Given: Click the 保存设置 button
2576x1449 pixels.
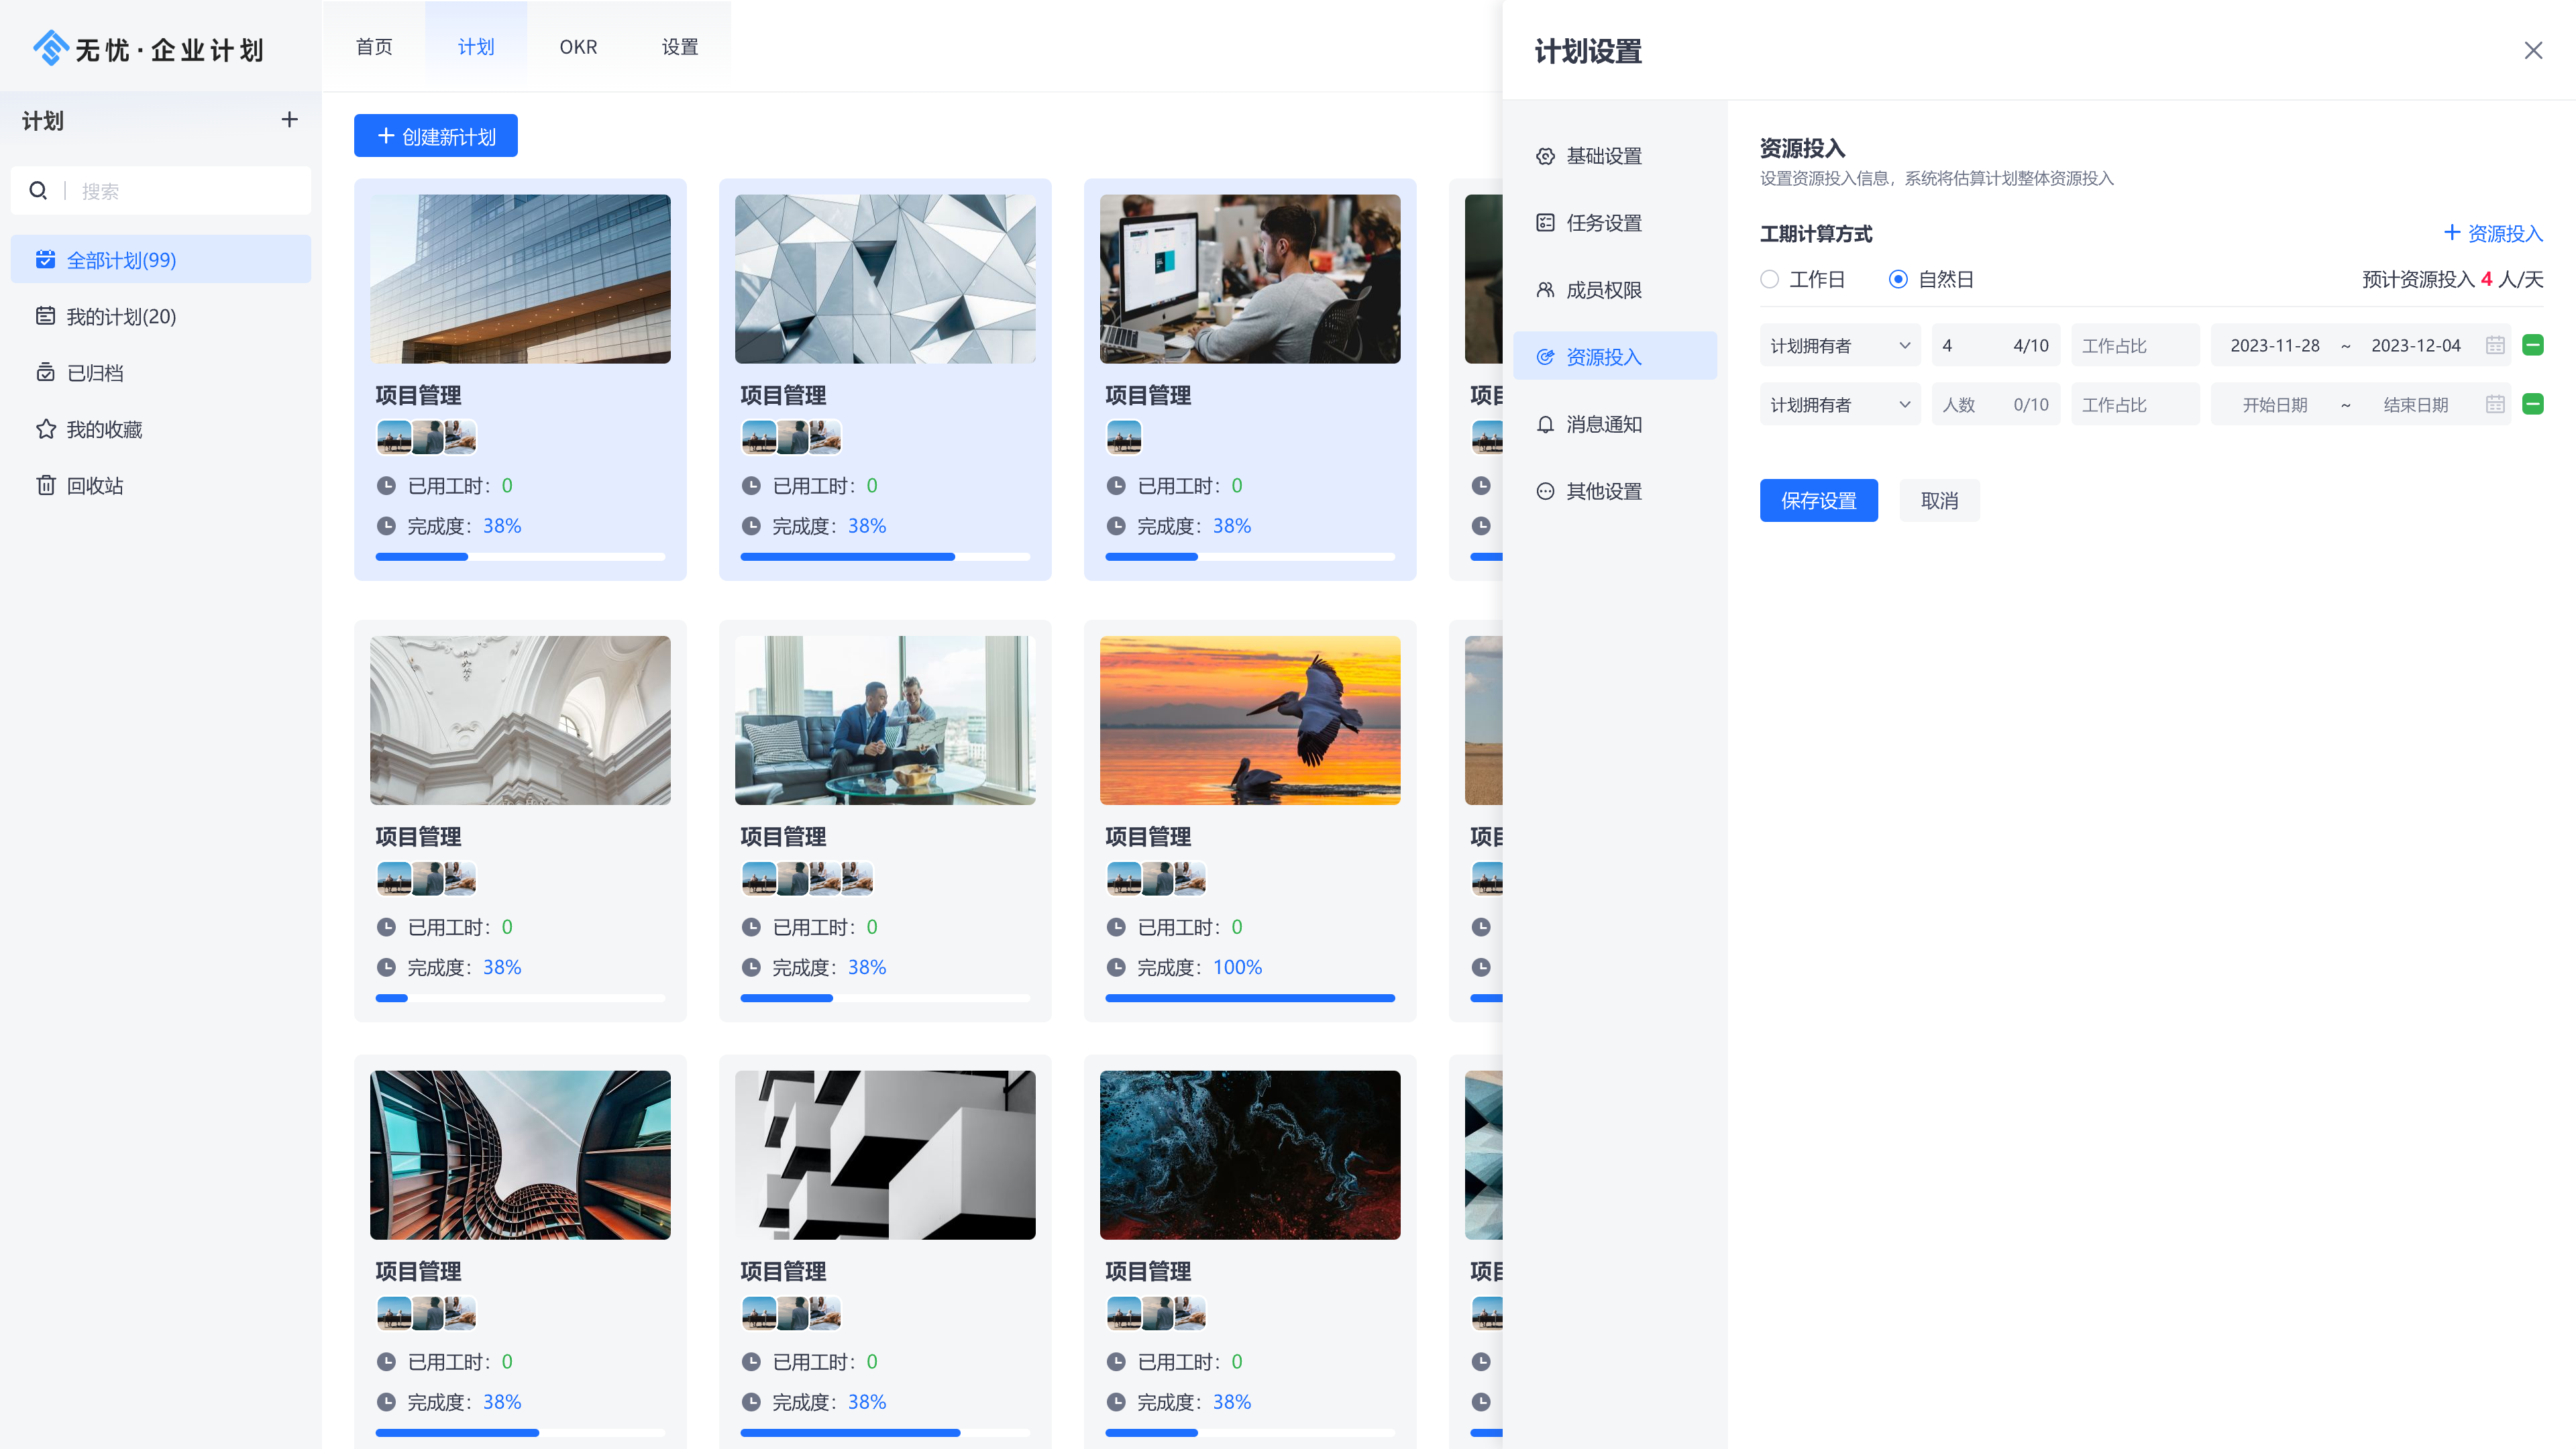Looking at the screenshot, I should point(1819,500).
